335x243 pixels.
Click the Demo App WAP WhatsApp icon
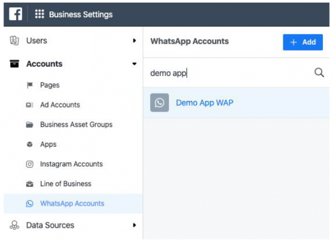coord(159,103)
